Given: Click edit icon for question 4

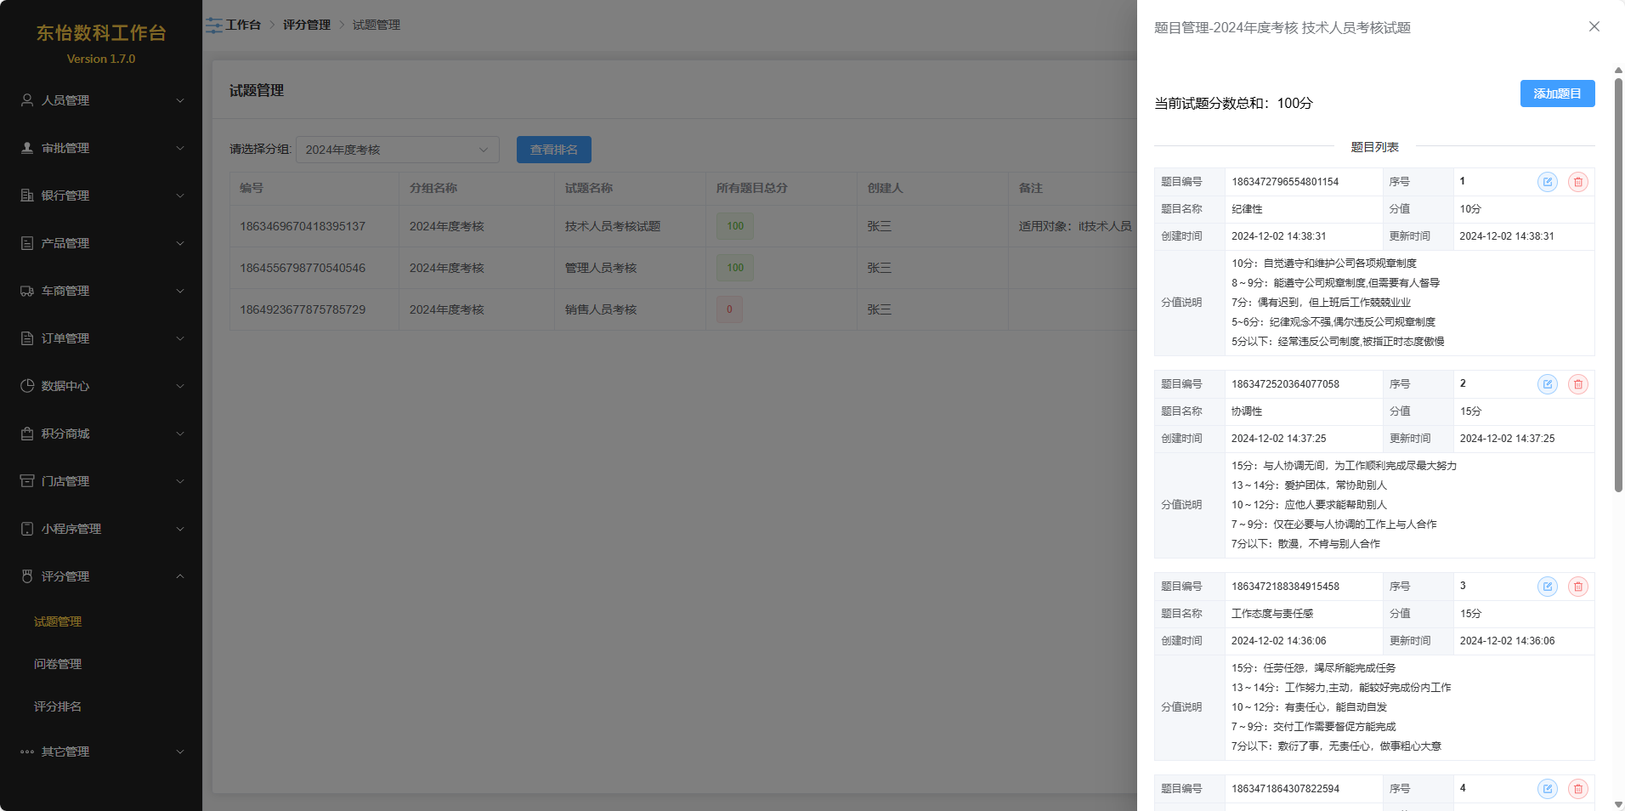Looking at the screenshot, I should (x=1547, y=789).
